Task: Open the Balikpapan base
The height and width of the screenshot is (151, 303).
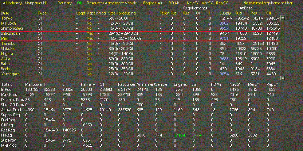Action: pyautogui.click(x=11, y=33)
